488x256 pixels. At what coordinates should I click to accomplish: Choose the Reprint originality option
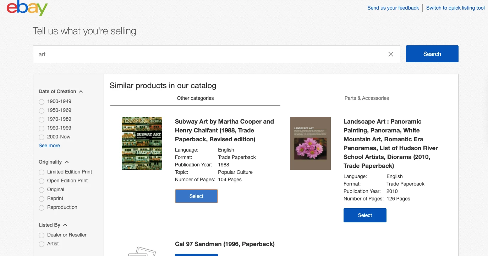[42, 199]
